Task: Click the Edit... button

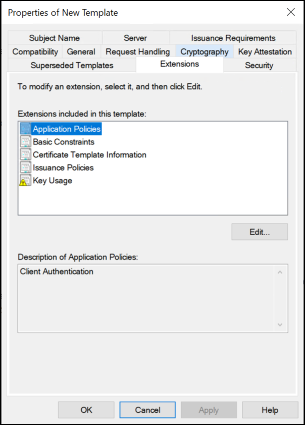Action: pos(260,232)
